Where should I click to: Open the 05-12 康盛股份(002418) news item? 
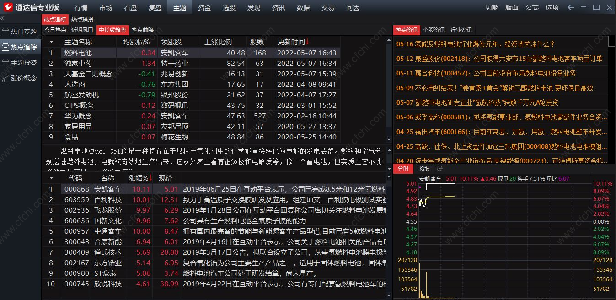[499, 59]
